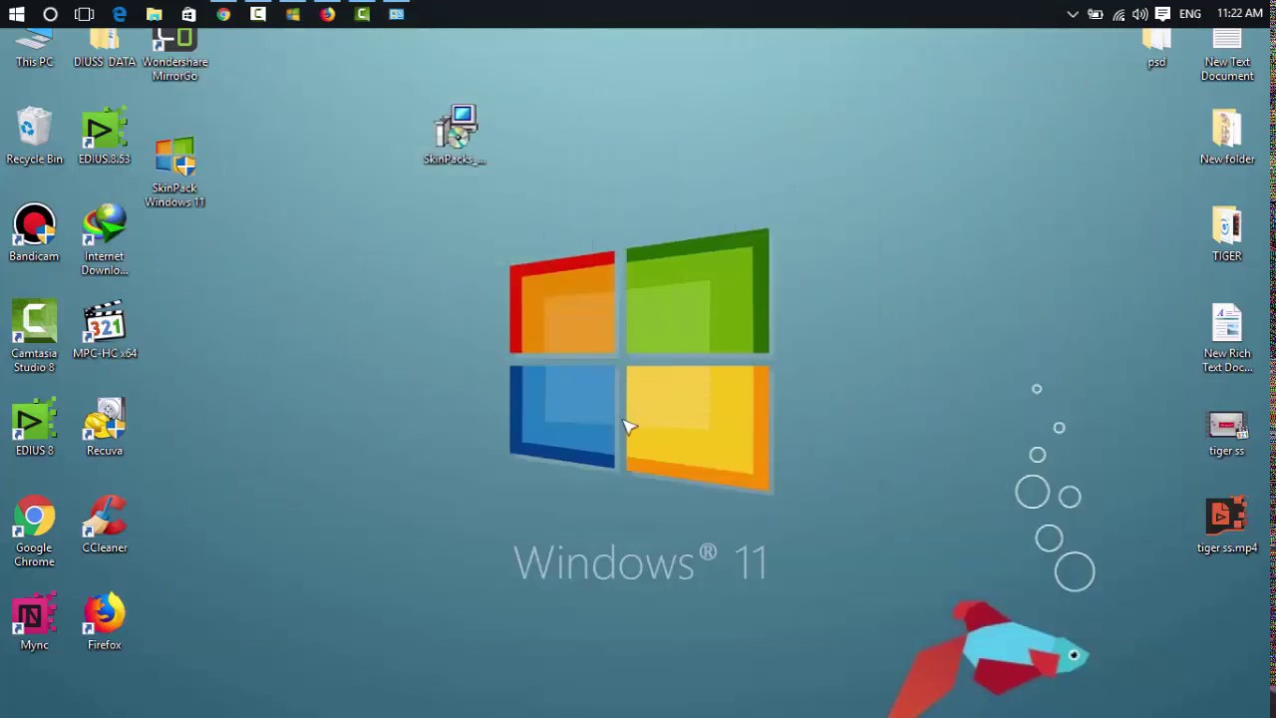Show hidden system tray icons chevron
Screen dimensions: 1276x718
pyautogui.click(x=1073, y=14)
